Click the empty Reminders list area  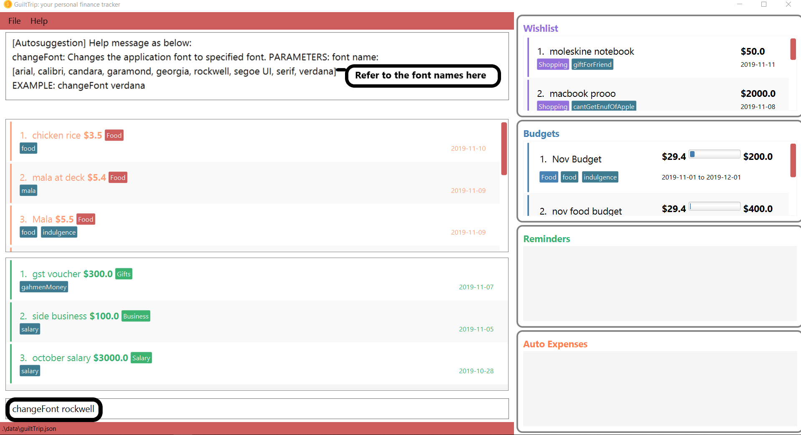[x=660, y=283]
